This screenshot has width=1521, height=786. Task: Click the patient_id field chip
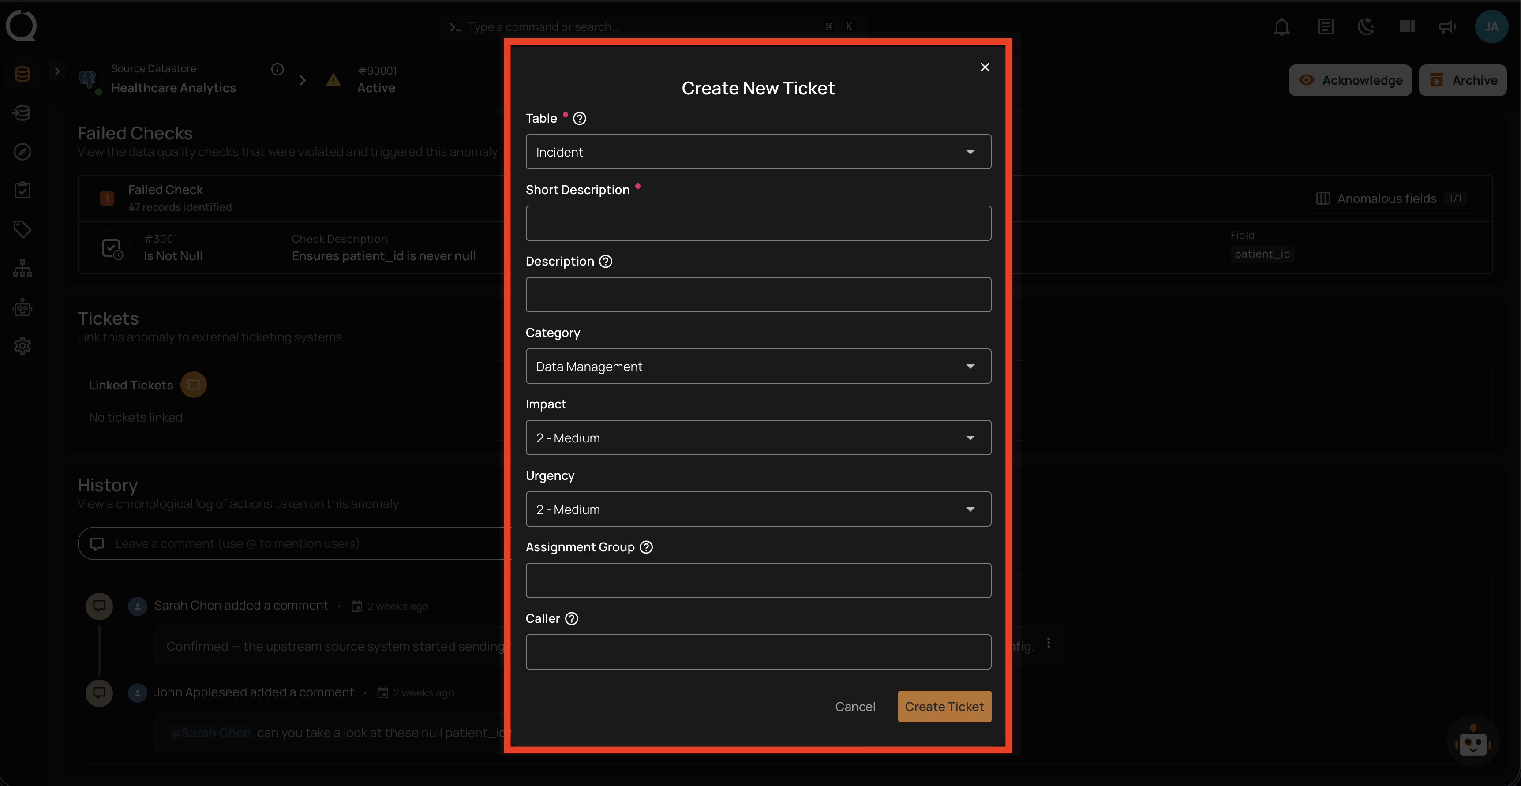pos(1263,254)
